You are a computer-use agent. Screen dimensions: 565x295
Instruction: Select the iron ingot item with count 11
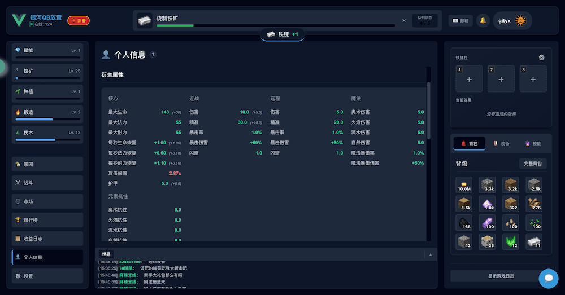point(534,241)
